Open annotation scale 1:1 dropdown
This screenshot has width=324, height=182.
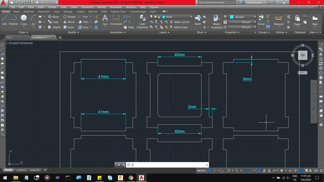[x=275, y=171]
